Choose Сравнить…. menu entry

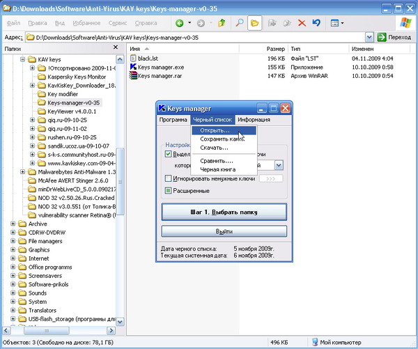click(x=224, y=161)
